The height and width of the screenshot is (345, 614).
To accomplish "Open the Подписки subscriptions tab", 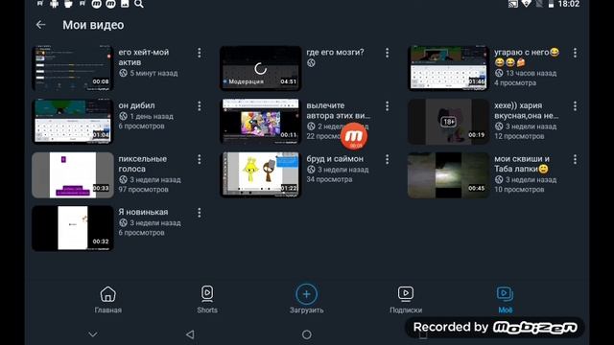I will coord(406,300).
